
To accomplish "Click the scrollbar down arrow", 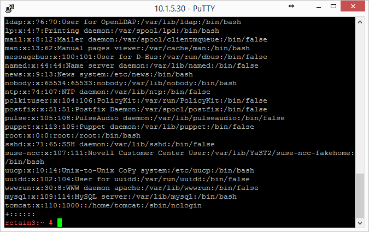I will pos(359,223).
